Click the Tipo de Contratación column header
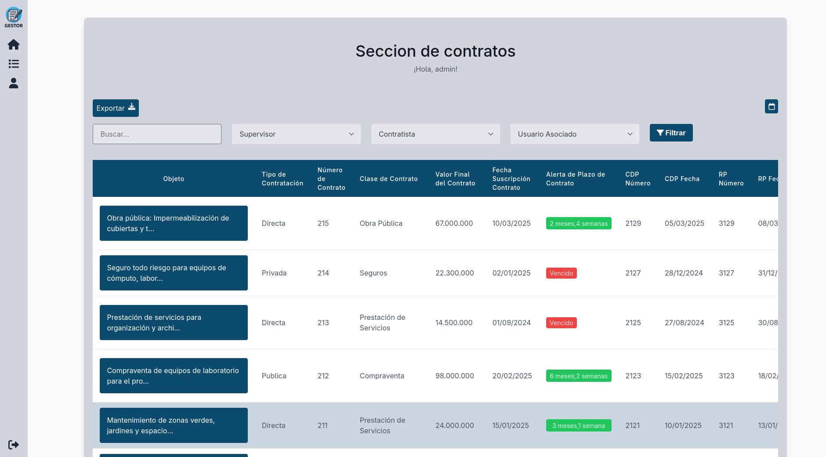Screen dimensions: 826x457 coord(283,179)
